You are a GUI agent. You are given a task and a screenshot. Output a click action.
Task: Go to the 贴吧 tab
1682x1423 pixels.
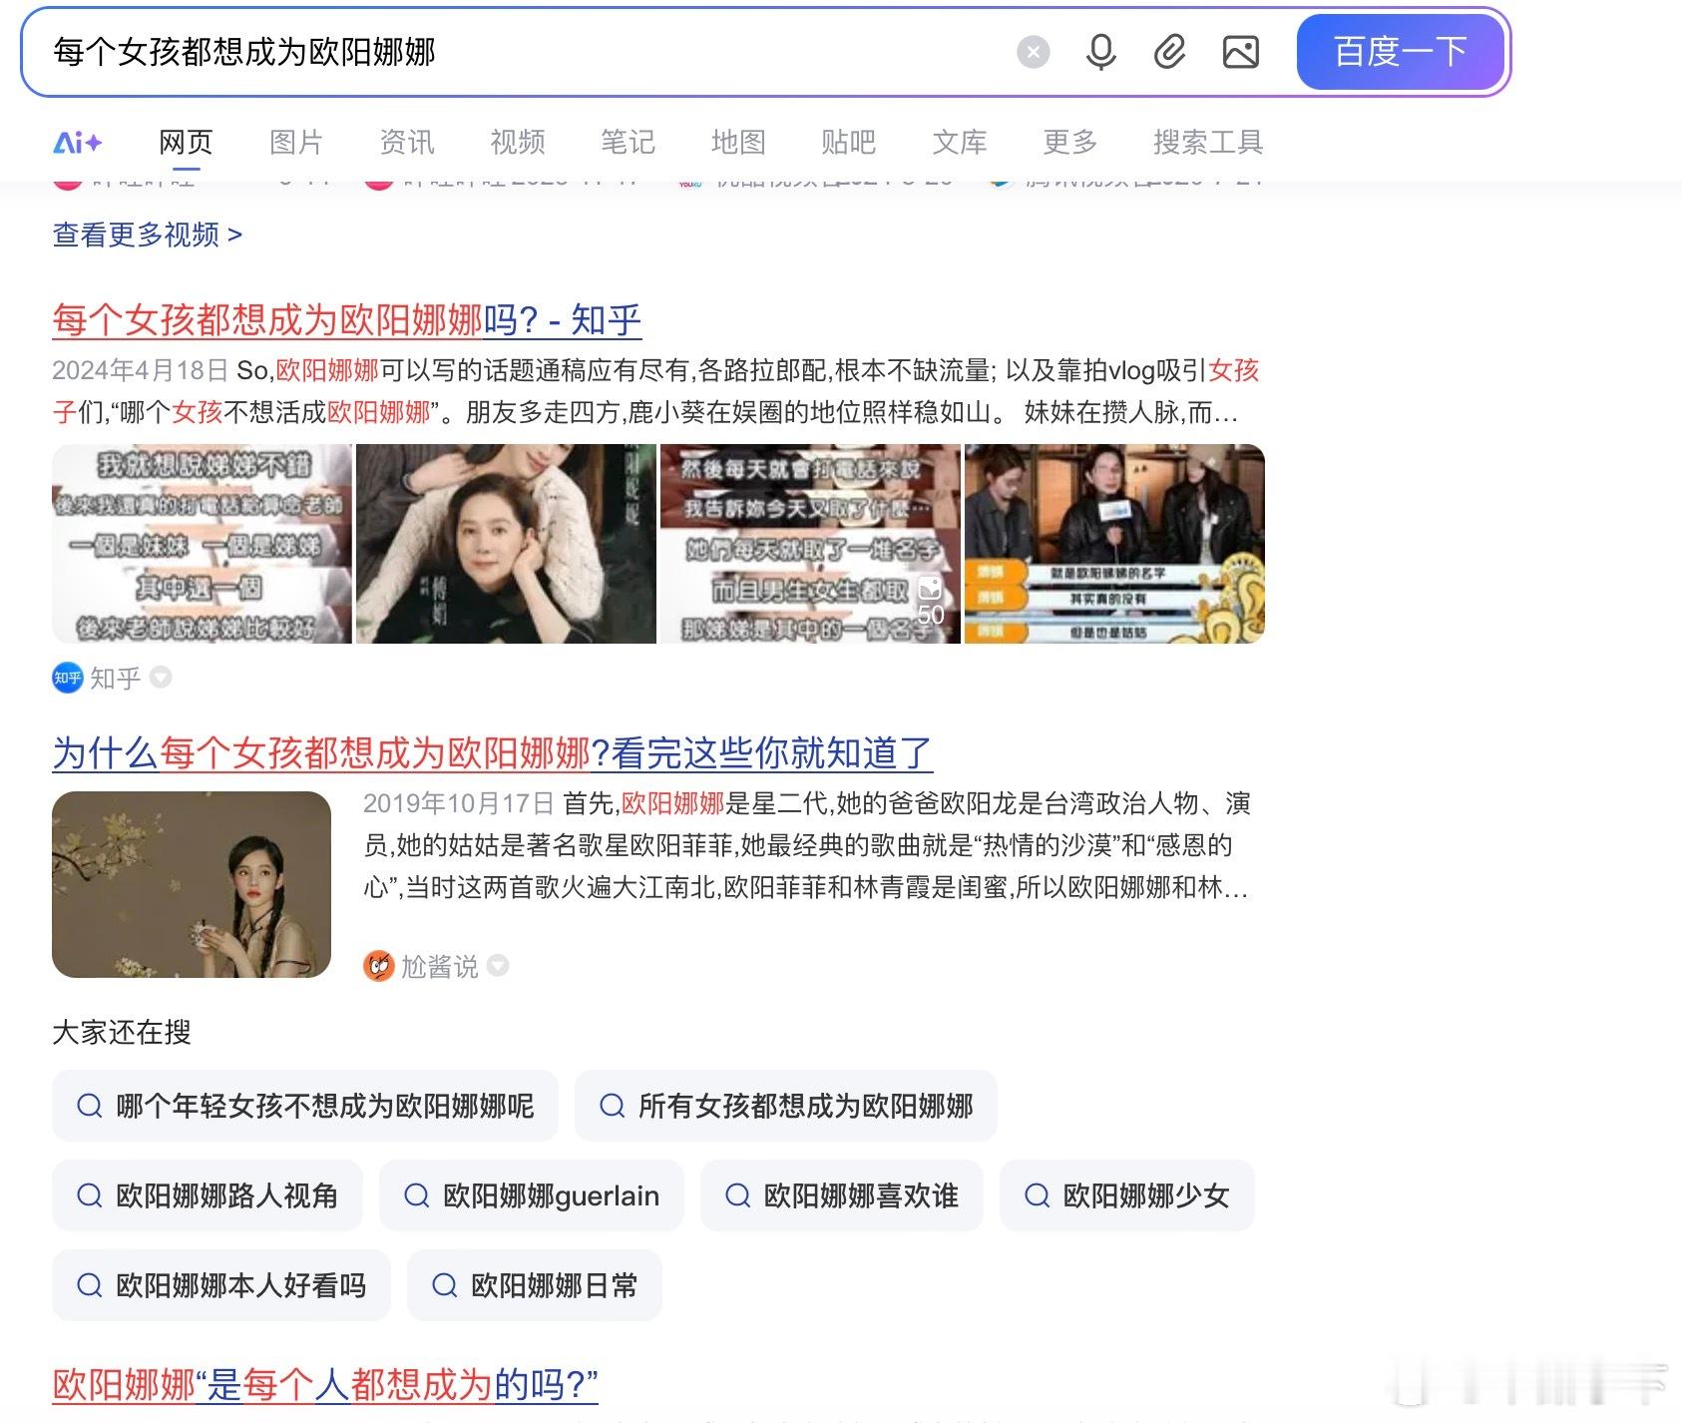(848, 143)
